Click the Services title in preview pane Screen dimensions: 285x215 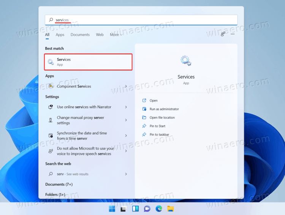pyautogui.click(x=186, y=77)
